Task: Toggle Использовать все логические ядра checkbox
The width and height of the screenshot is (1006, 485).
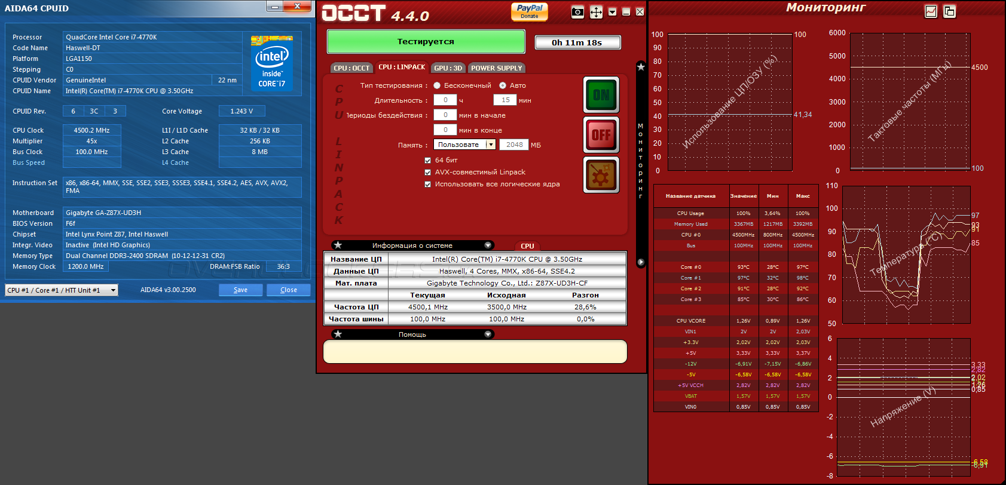Action: point(427,184)
